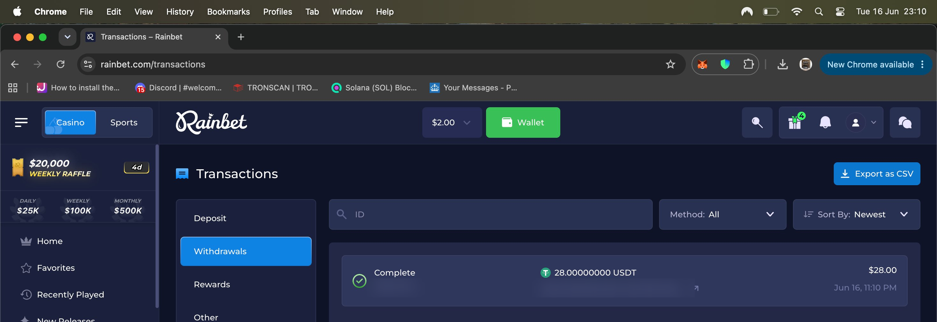Open the Rainbet search magnifier icon
The width and height of the screenshot is (937, 322).
(757, 122)
